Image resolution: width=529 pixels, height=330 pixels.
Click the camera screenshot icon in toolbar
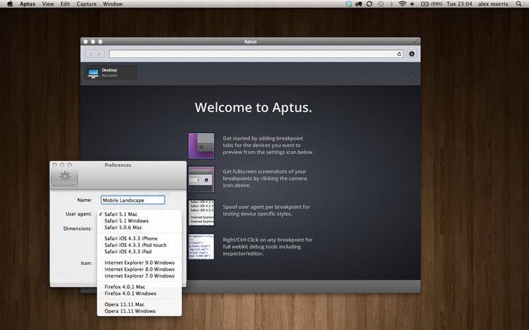[x=411, y=54]
